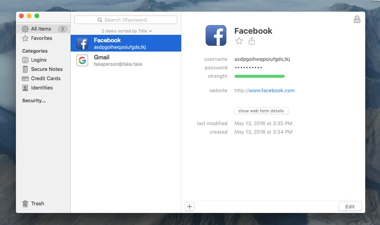Click the green zoom window button
380x225 pixels.
click(37, 16)
